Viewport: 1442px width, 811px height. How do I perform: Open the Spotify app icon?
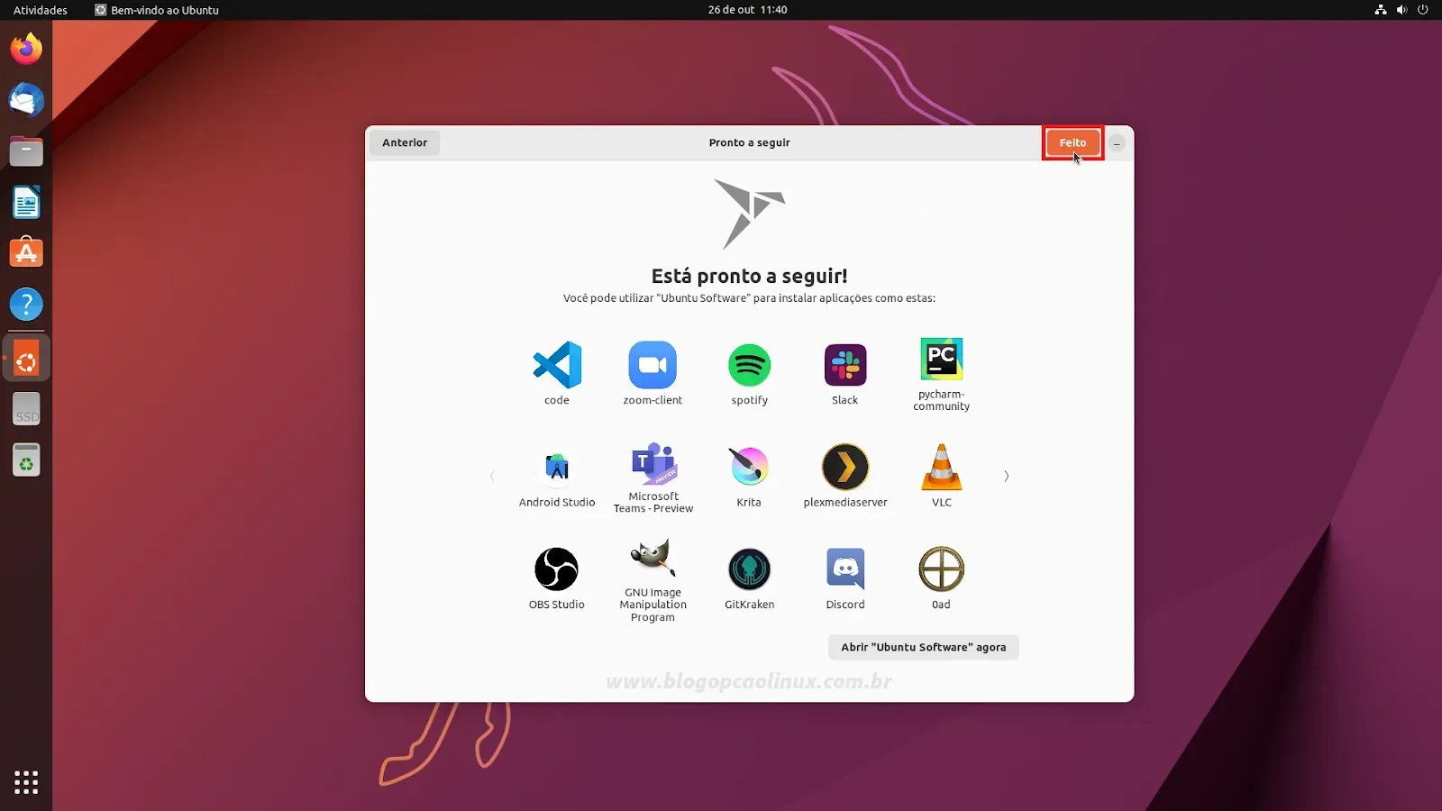pyautogui.click(x=749, y=365)
